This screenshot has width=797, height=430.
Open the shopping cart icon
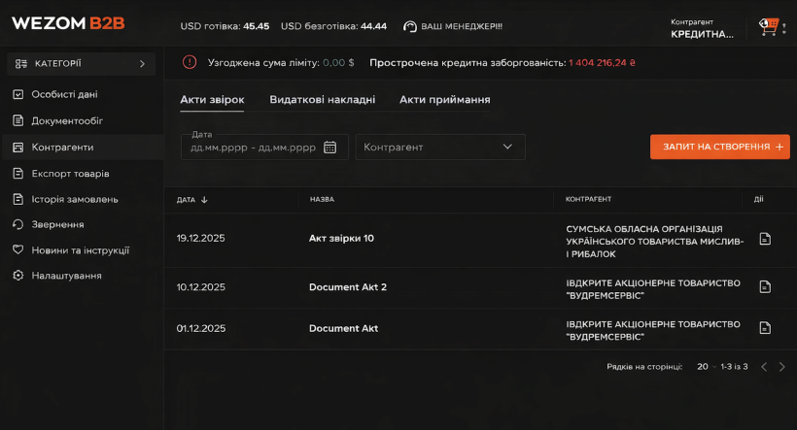(771, 27)
